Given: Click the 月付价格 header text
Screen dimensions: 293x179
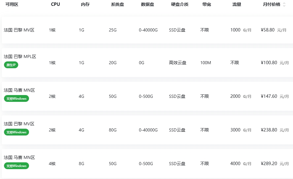Looking at the screenshot, I should pyautogui.click(x=271, y=4).
